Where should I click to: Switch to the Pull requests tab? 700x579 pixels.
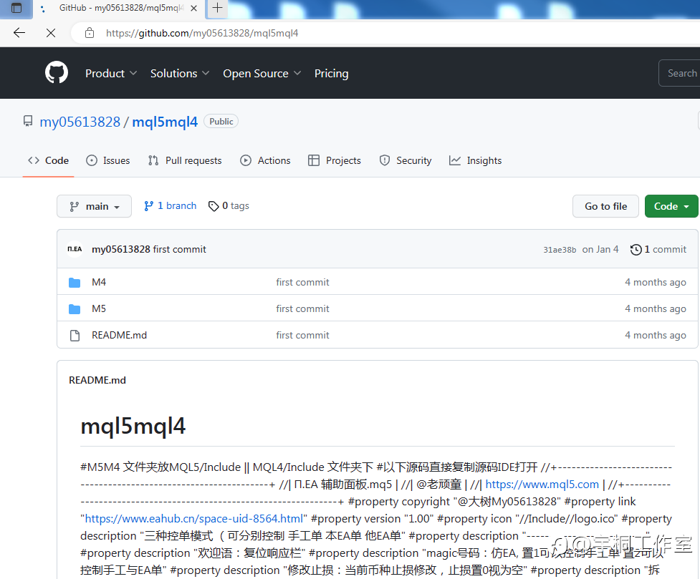coord(185,160)
